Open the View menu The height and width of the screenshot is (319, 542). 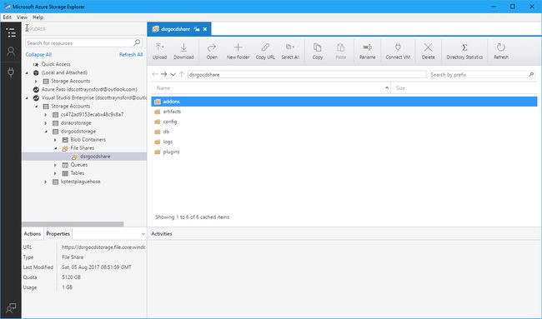pyautogui.click(x=22, y=17)
